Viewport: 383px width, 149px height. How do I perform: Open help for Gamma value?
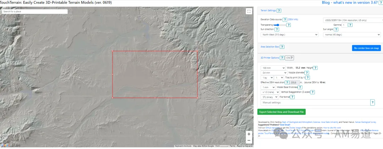[350, 25]
